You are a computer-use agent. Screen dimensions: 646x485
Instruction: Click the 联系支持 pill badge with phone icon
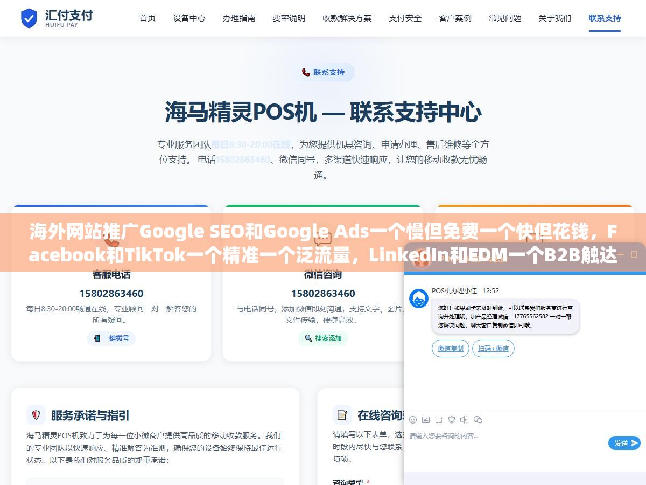tap(323, 72)
